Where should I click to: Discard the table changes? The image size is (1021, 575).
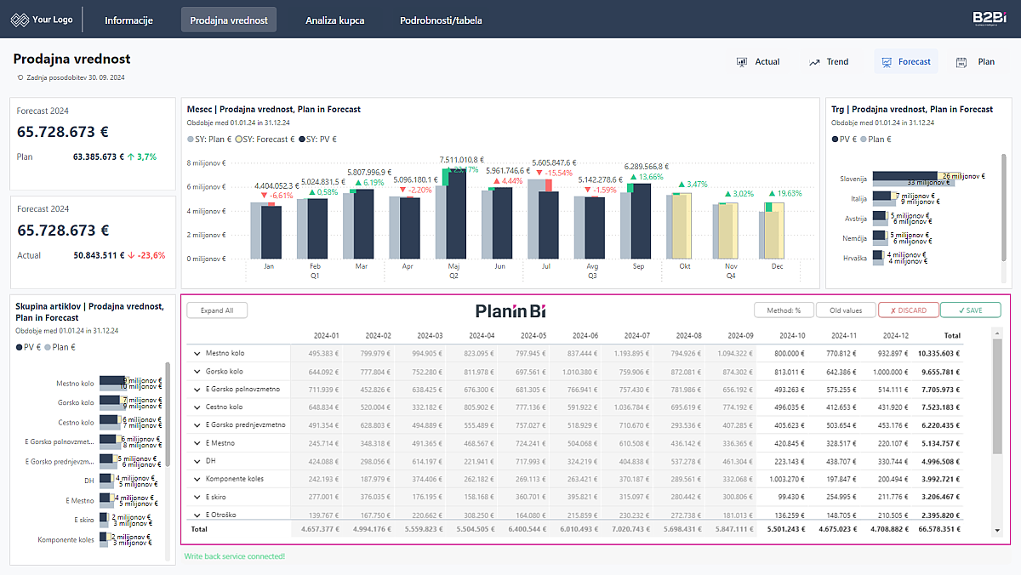tap(908, 310)
